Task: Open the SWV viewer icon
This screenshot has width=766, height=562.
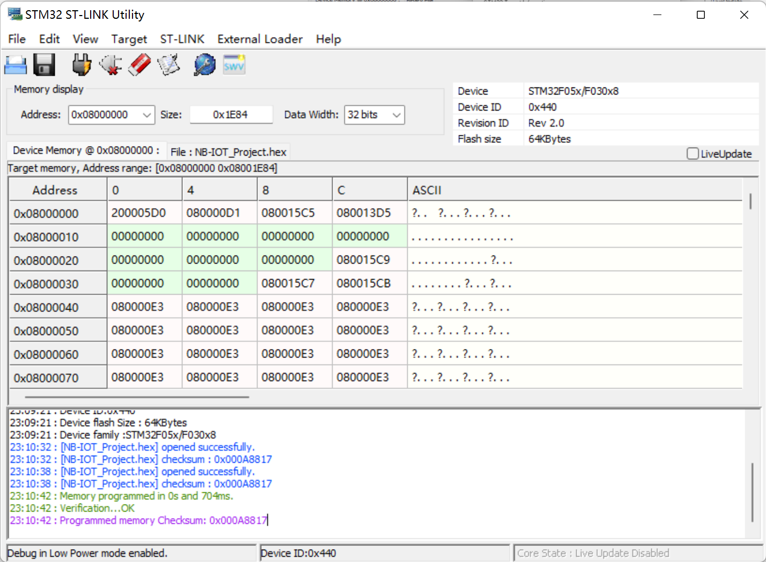Action: pyautogui.click(x=234, y=65)
